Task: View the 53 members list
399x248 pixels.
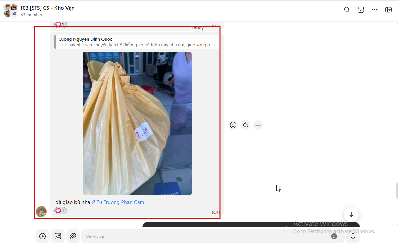Action: click(32, 15)
